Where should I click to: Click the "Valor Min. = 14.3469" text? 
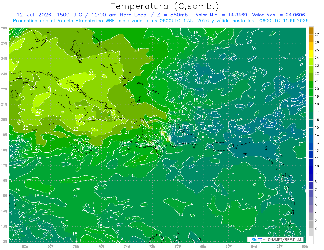[x=221, y=15]
